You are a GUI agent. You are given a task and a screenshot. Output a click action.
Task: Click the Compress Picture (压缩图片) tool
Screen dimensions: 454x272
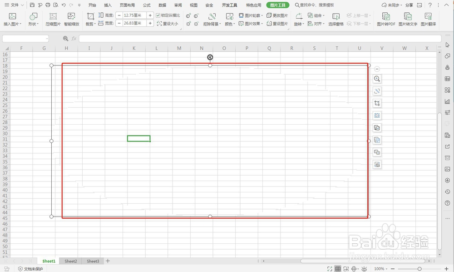(x=53, y=20)
